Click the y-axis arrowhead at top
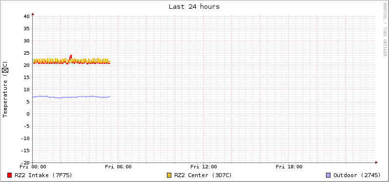The height and width of the screenshot is (182, 389). (x=33, y=14)
